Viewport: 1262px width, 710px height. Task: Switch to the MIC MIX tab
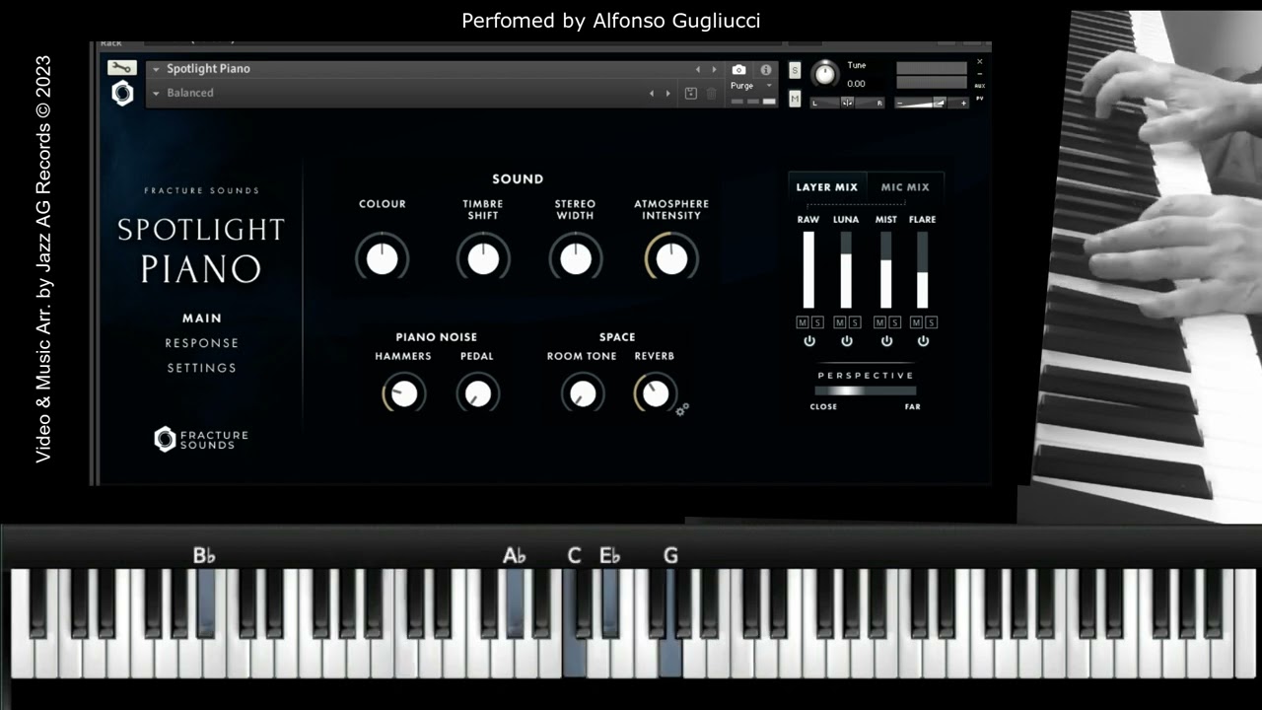click(905, 187)
